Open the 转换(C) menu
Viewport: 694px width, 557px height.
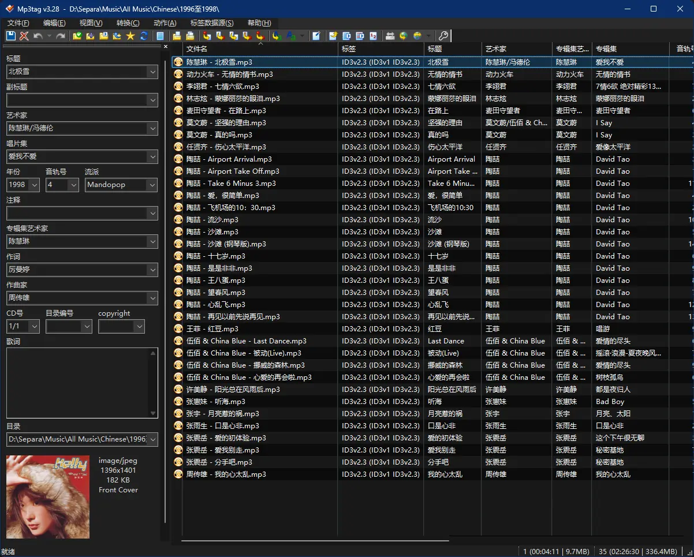(128, 23)
